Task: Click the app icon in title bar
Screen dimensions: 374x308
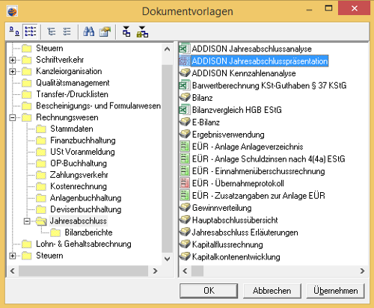Action: coord(12,11)
